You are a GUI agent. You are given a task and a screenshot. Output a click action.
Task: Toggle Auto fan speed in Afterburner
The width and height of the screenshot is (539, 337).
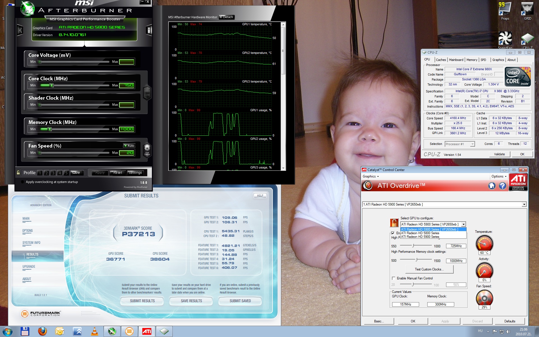129,146
